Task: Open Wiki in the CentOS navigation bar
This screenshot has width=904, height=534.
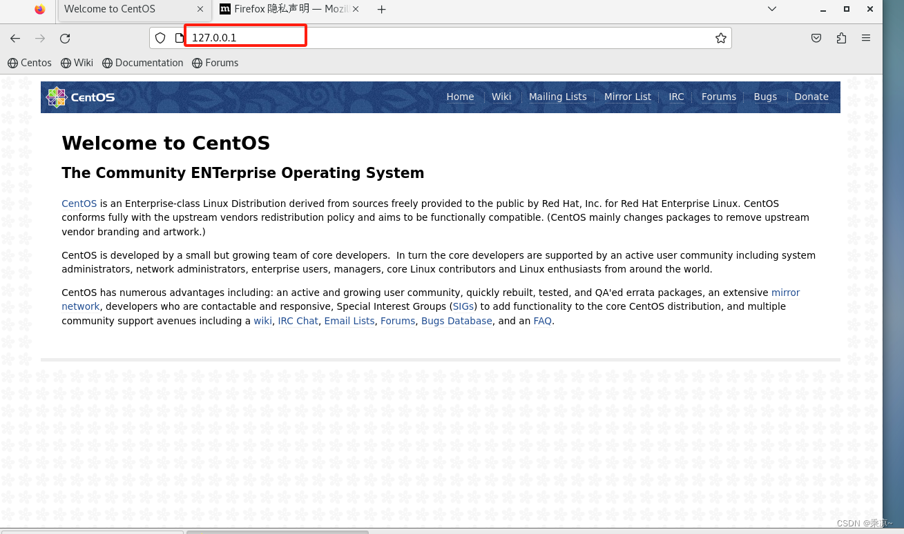Action: coord(501,97)
